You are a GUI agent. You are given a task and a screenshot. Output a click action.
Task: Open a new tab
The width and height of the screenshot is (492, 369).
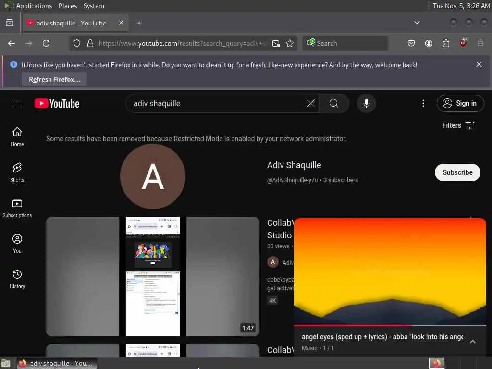pyautogui.click(x=139, y=23)
